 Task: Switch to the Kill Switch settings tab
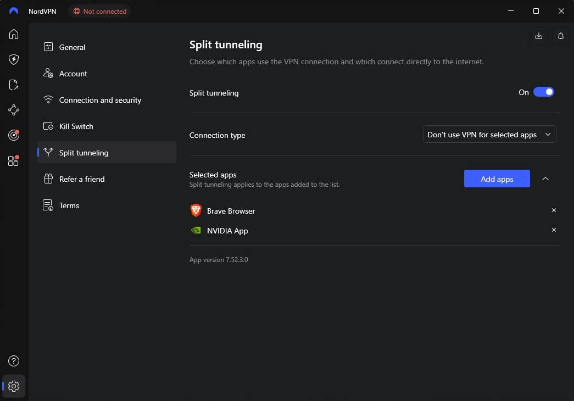(x=76, y=126)
